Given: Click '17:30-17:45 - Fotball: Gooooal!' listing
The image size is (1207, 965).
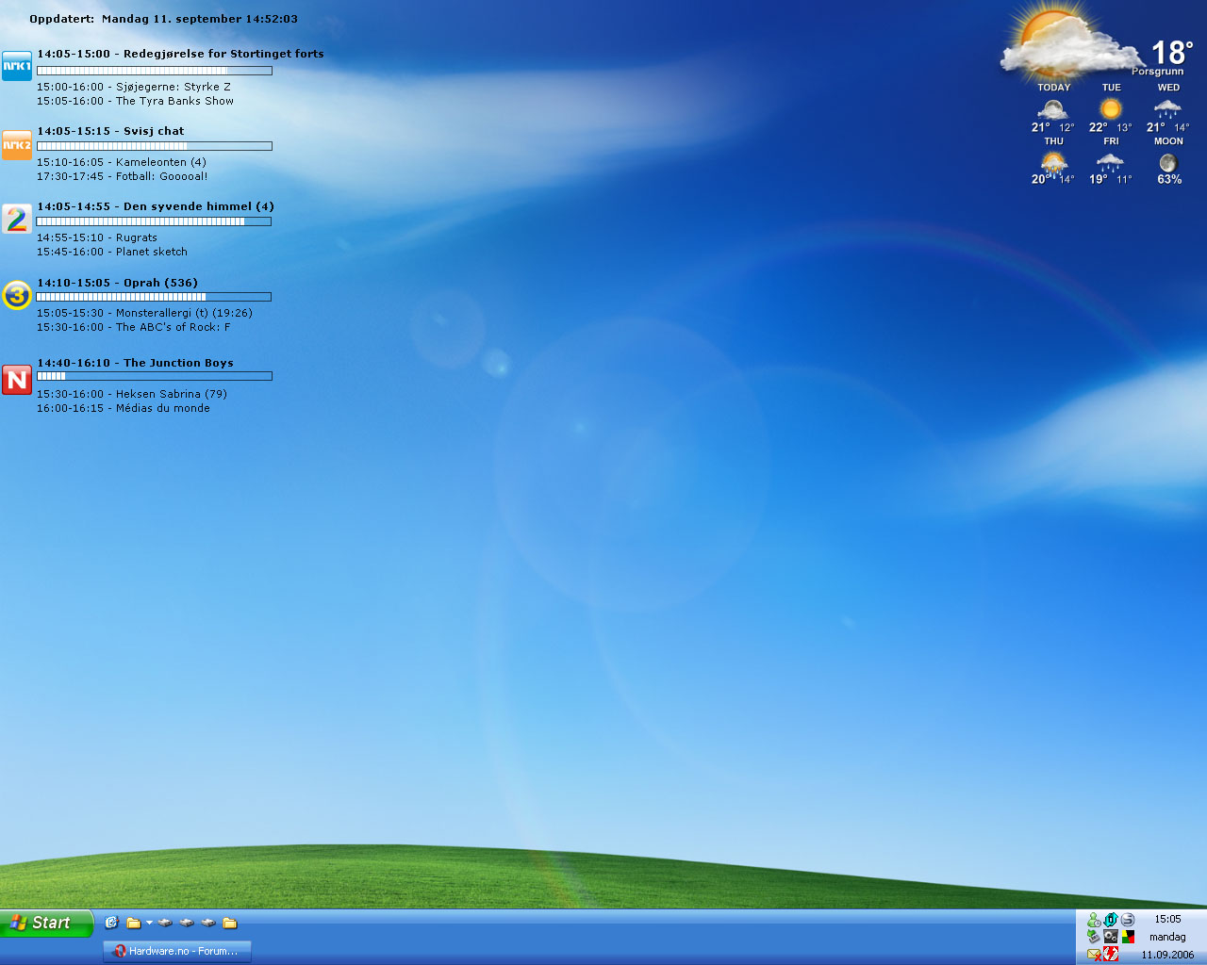Looking at the screenshot, I should coord(123,176).
